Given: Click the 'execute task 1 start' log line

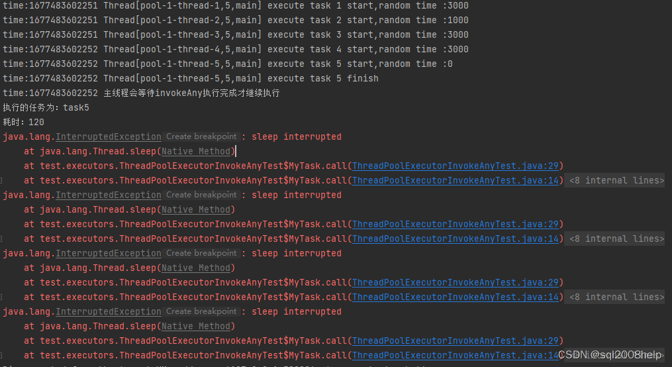Looking at the screenshot, I should [x=235, y=5].
